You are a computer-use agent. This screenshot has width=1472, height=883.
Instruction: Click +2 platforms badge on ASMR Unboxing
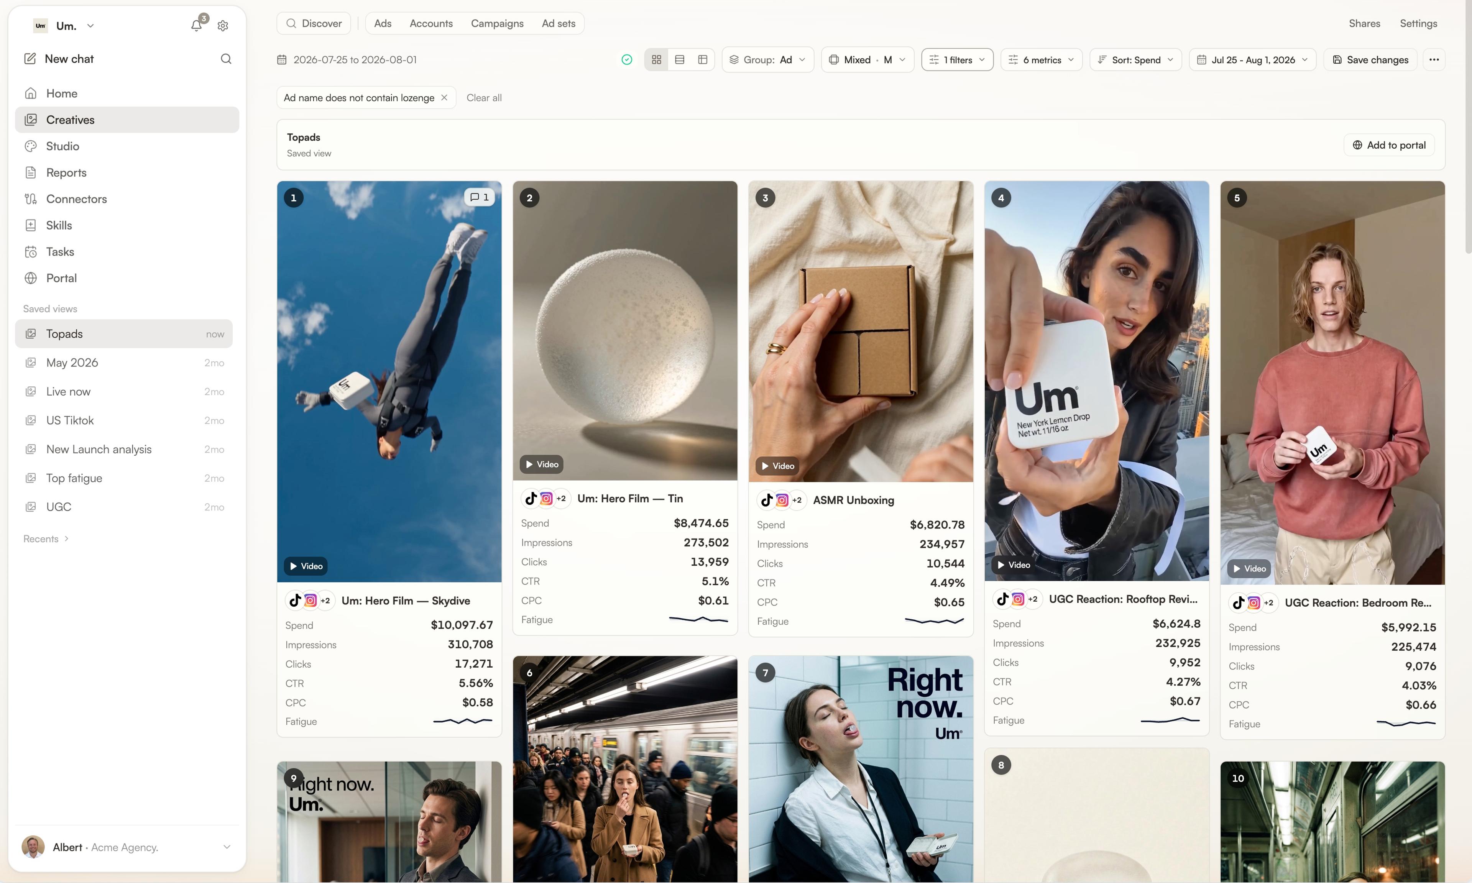(797, 500)
